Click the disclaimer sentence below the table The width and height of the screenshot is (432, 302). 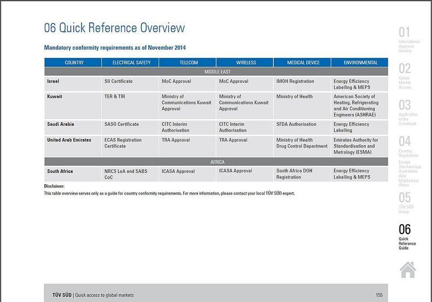[169, 193]
